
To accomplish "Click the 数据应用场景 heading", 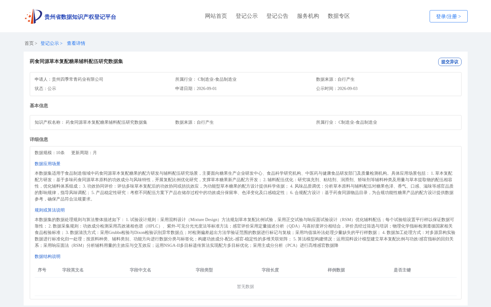I will coord(48,164).
